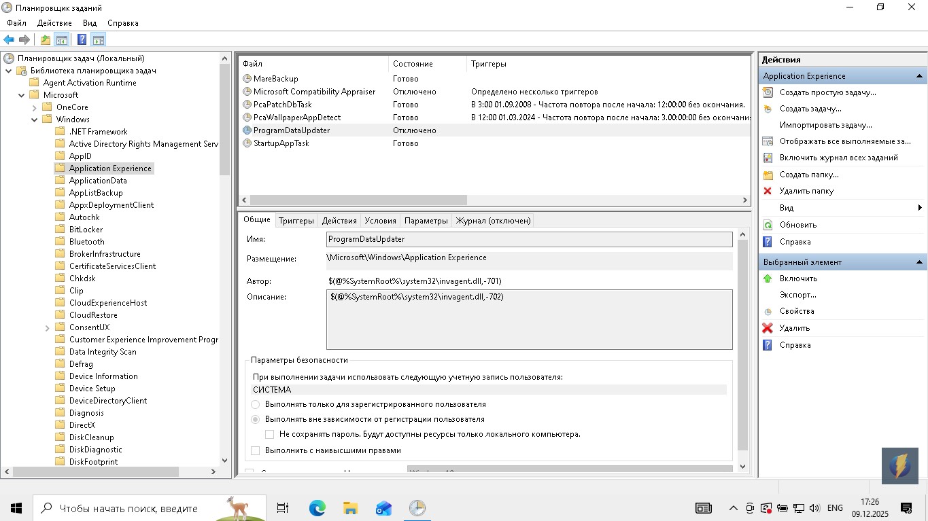This screenshot has width=928, height=521.
Task: Collapse the Windows folder node
Action: [x=35, y=120]
